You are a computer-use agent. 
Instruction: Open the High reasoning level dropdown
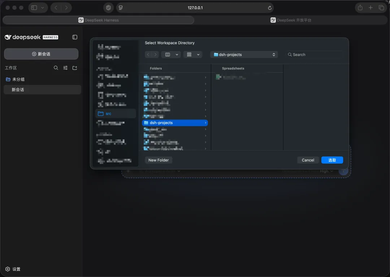coord(326,171)
